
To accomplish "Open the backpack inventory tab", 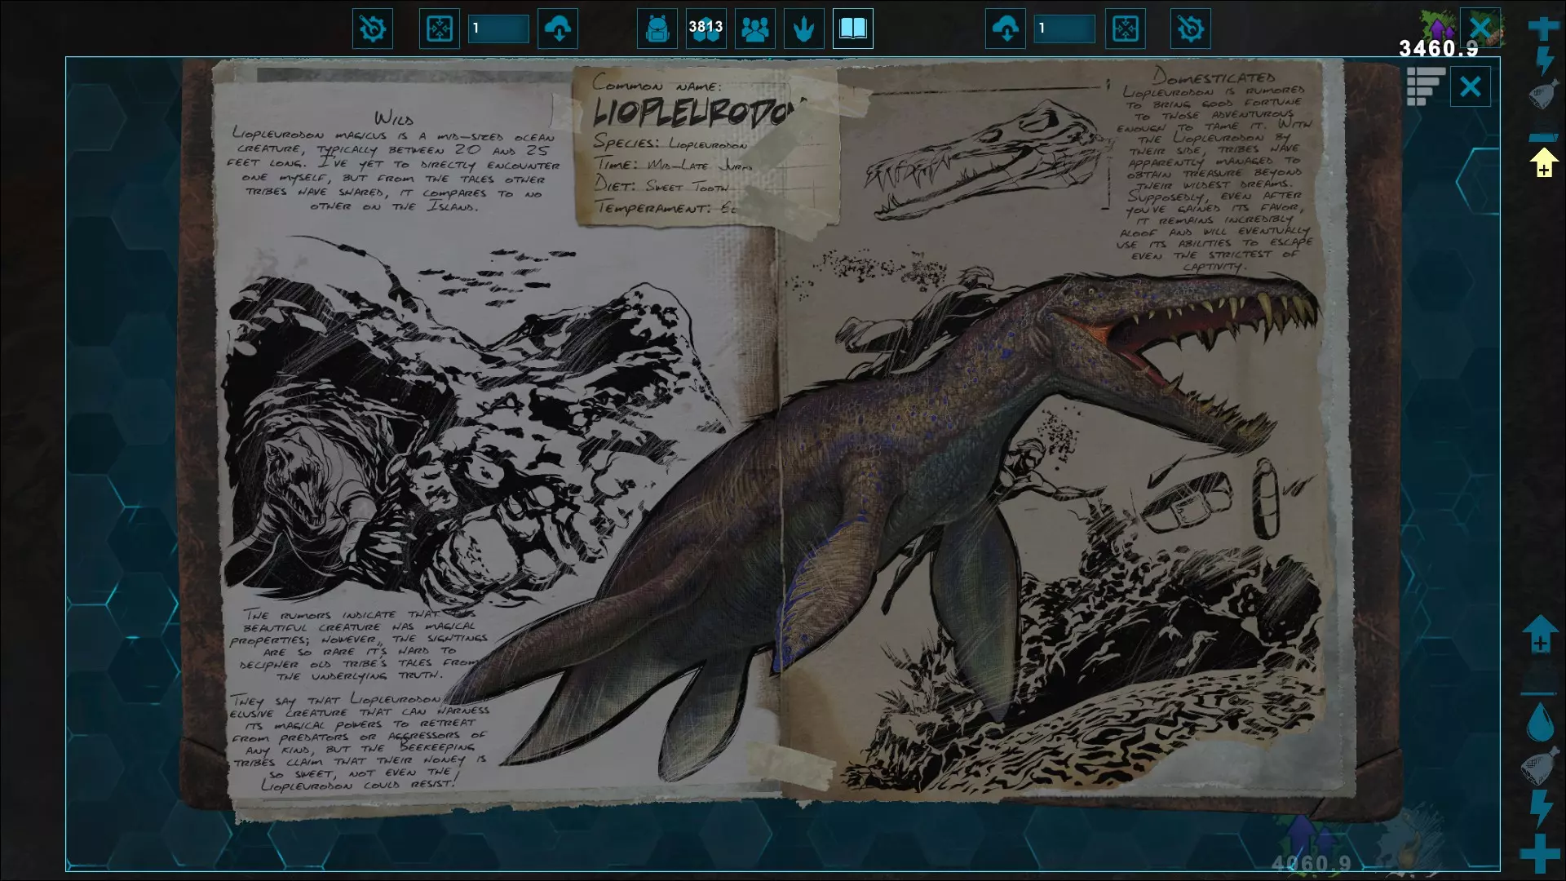I will pyautogui.click(x=657, y=29).
